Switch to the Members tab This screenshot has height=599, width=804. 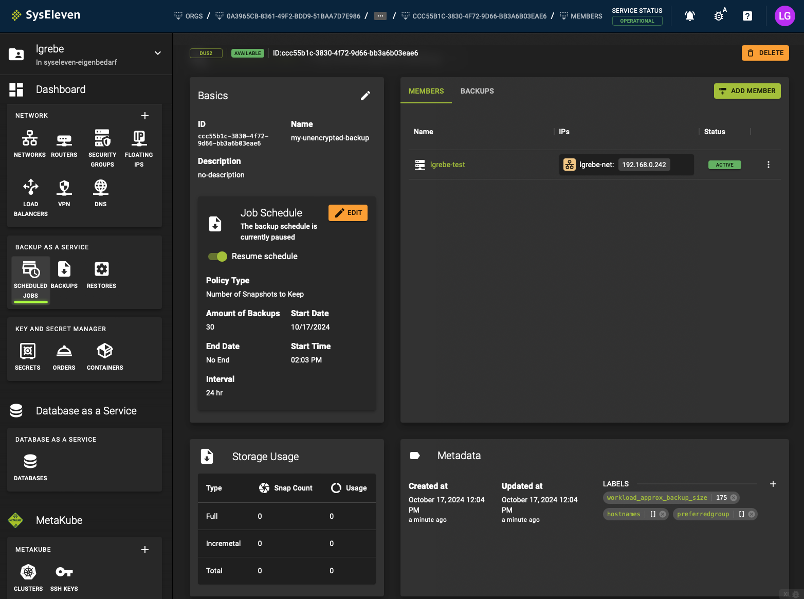click(426, 91)
